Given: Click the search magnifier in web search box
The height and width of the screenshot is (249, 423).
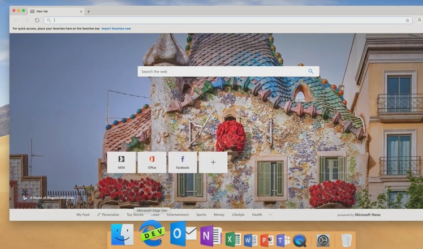Looking at the screenshot, I should click(x=310, y=72).
